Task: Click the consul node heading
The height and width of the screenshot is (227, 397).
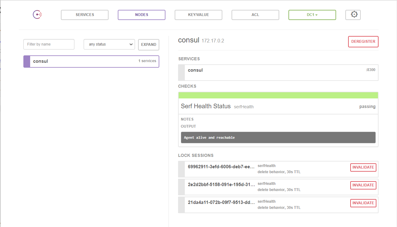Action: 189,40
